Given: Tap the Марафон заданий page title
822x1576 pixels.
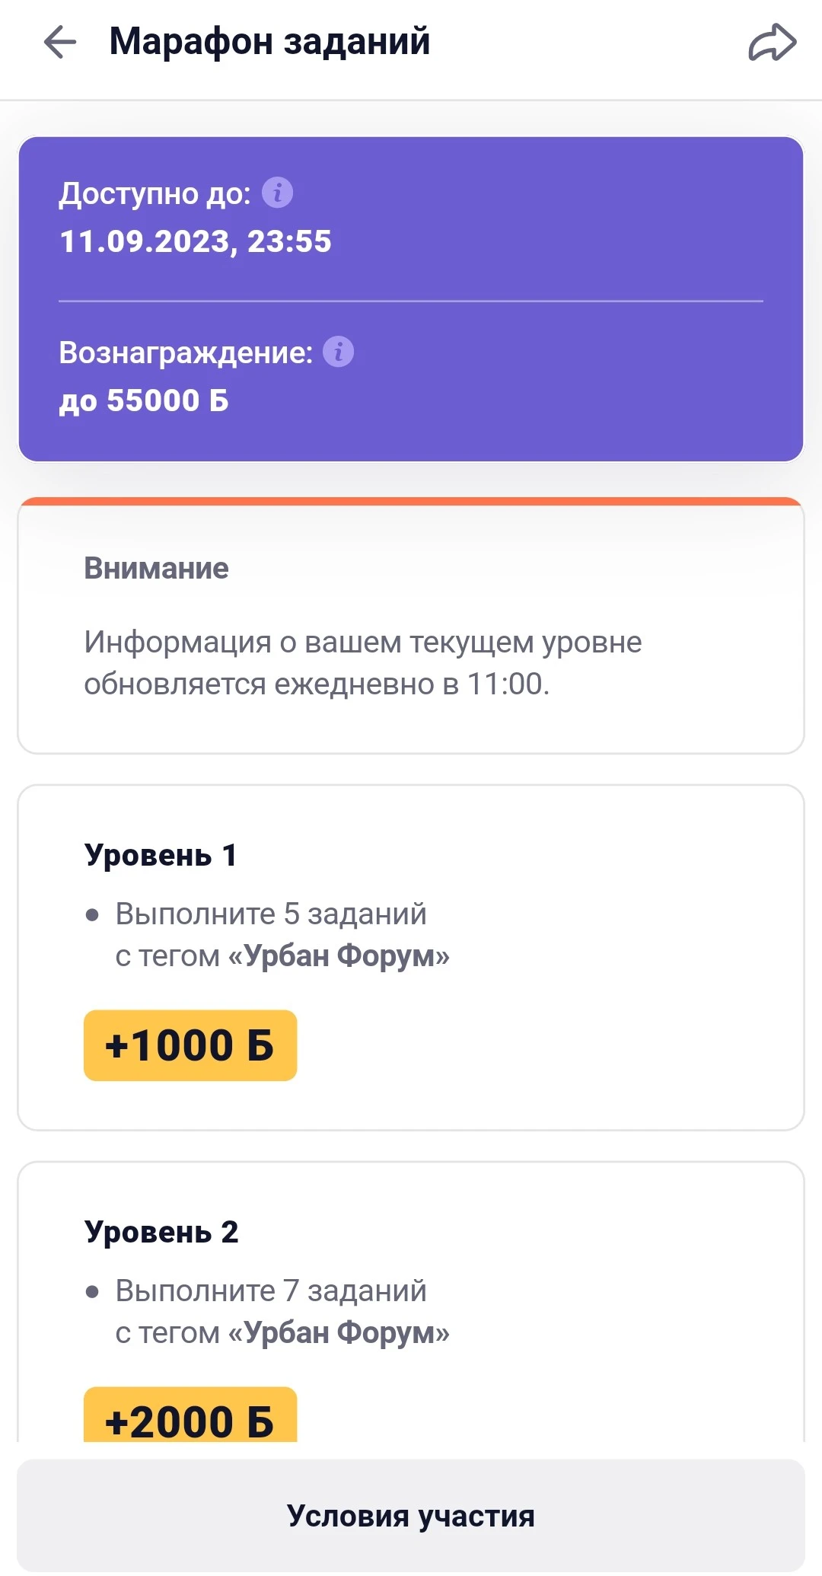Looking at the screenshot, I should (x=270, y=41).
